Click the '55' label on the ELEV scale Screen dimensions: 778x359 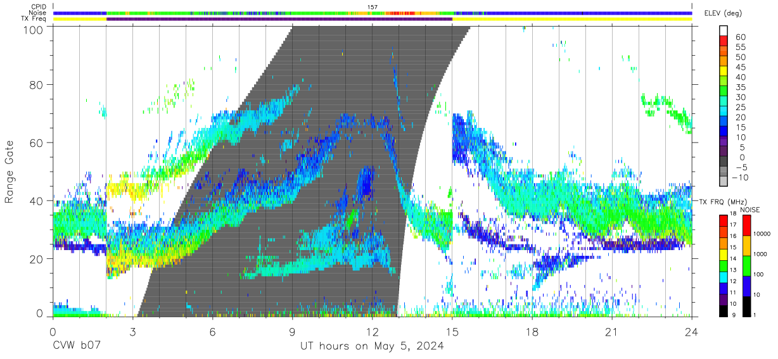pos(740,47)
